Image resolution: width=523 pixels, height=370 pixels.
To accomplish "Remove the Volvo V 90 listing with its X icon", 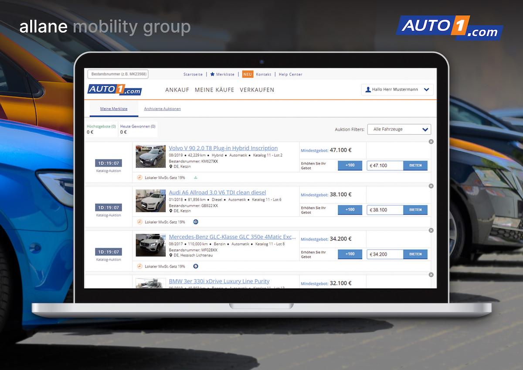I will click(431, 142).
